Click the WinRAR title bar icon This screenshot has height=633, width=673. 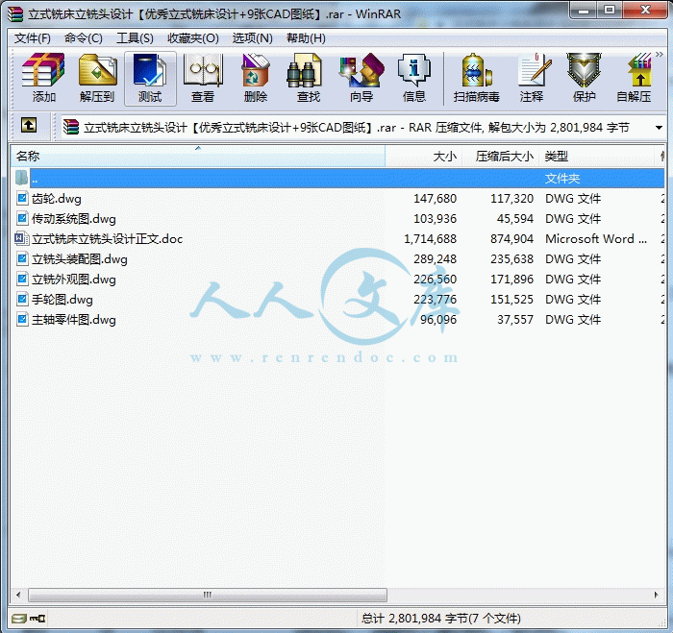coord(16,14)
